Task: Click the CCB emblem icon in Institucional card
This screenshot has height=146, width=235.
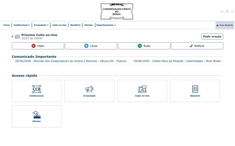Action: pos(37,89)
